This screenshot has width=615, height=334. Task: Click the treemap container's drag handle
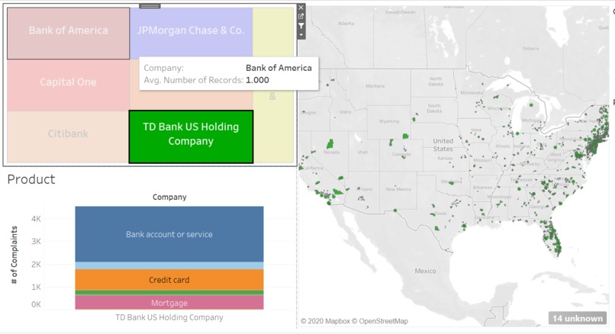click(150, 6)
